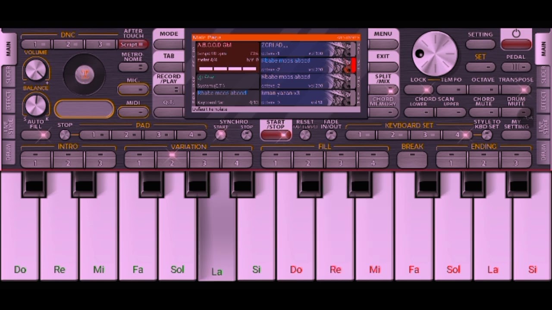Select Ending 2 button
Viewport: 552px width, 310px height.
coord(483,159)
